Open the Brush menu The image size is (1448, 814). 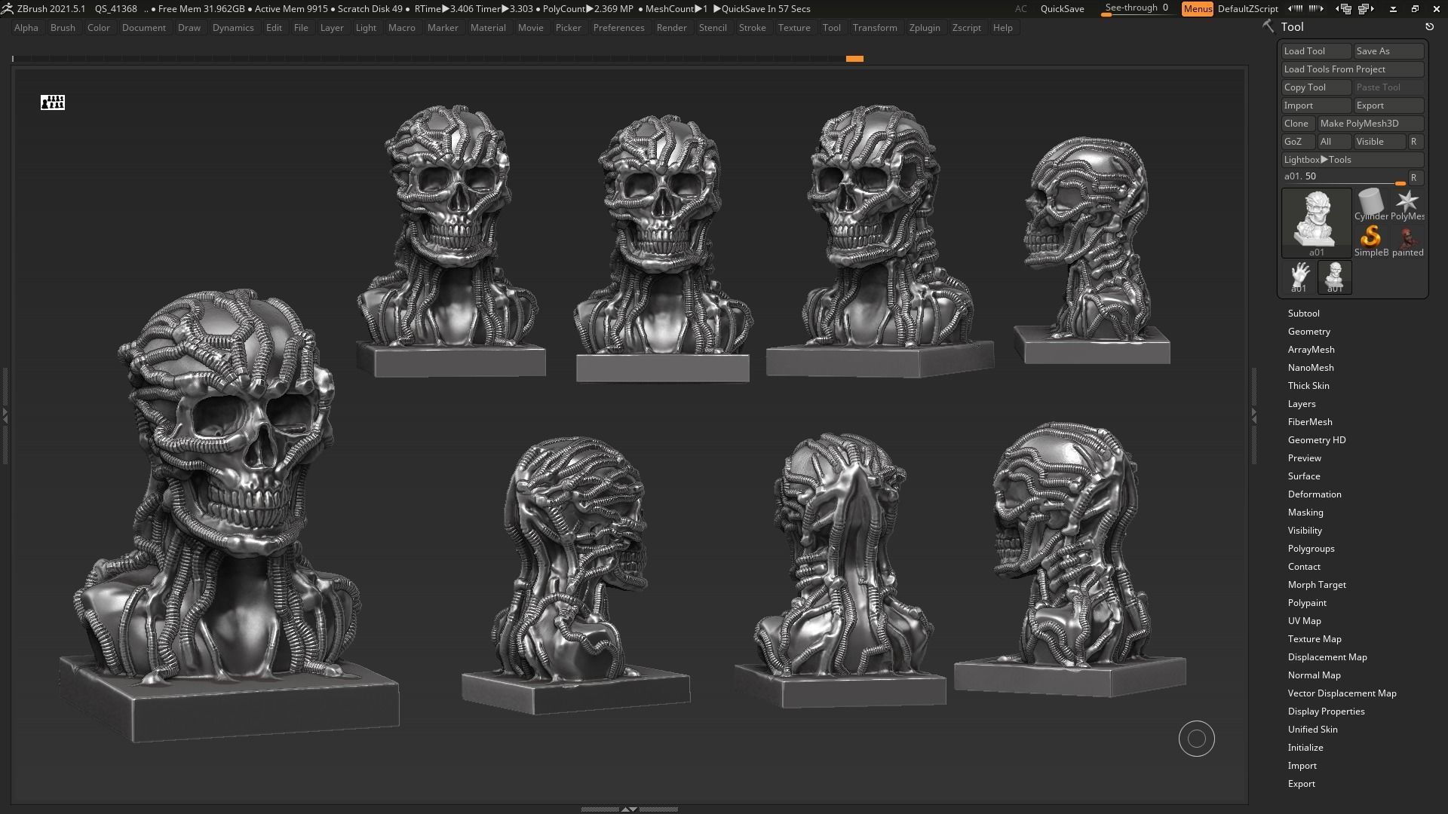(63, 28)
